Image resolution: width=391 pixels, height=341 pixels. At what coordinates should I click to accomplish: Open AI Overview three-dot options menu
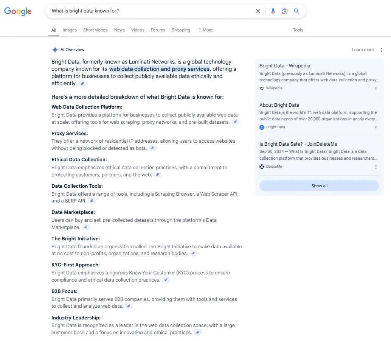coord(382,50)
